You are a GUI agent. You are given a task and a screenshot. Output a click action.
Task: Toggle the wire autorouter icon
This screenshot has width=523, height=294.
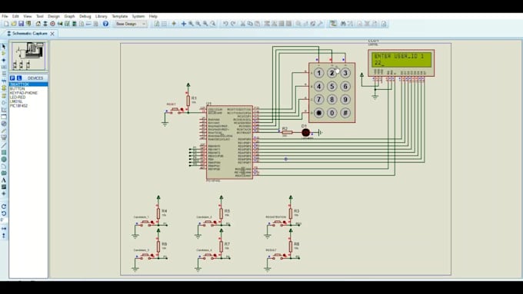coord(333,24)
